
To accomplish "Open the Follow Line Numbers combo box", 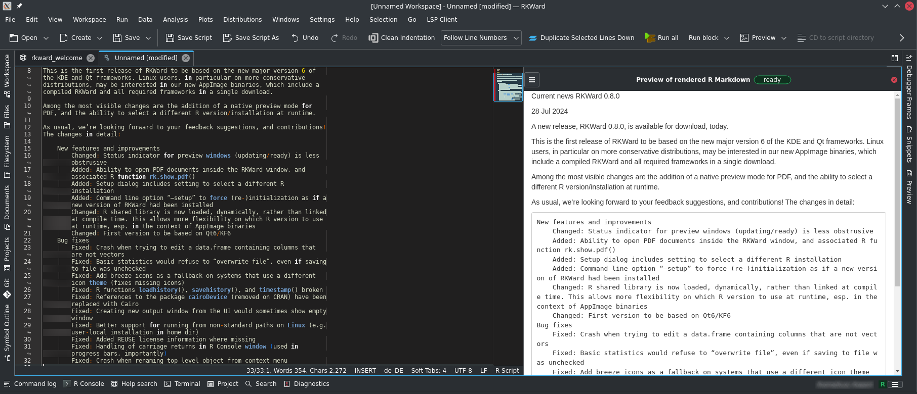I will [x=481, y=38].
